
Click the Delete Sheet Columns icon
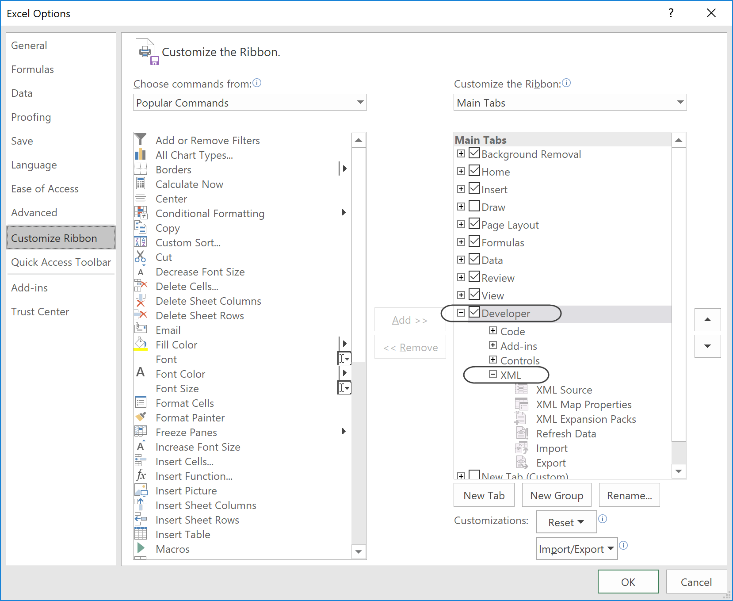[x=140, y=300]
